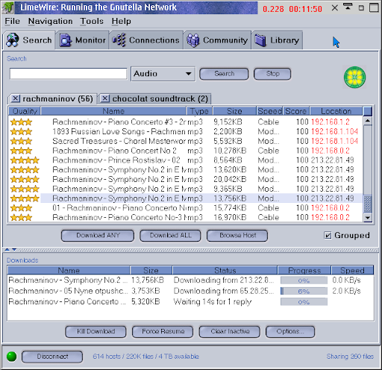Sort results by the Type column header
382x370 pixels.
tap(199, 111)
